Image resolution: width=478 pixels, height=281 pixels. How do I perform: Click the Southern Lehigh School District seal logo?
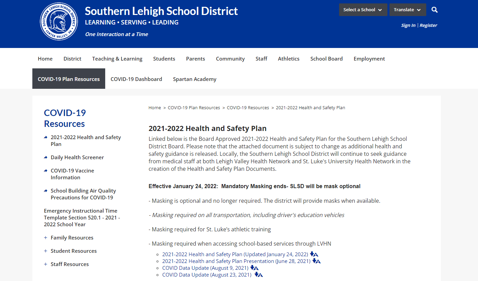click(59, 21)
